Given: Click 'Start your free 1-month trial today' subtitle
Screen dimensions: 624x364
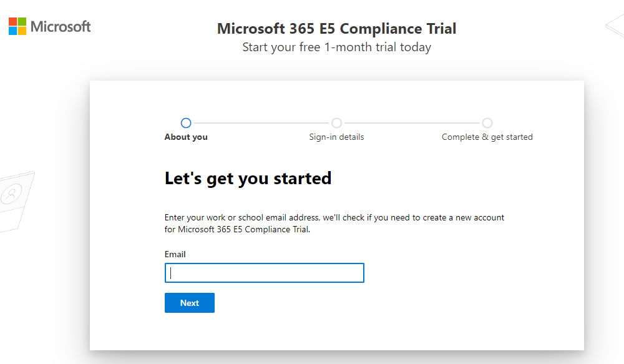Looking at the screenshot, I should pyautogui.click(x=336, y=47).
